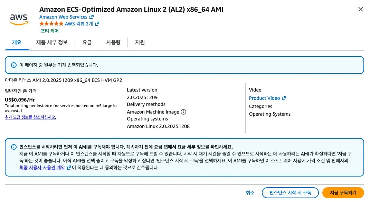The image size is (370, 202).
Task: Choose 인스턴스 시작 시 구독 button
Action: 290,192
